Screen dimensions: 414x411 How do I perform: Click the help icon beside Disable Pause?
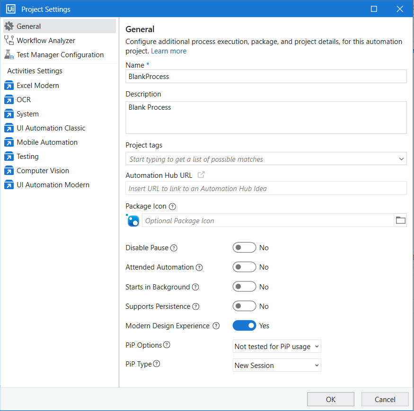(174, 248)
